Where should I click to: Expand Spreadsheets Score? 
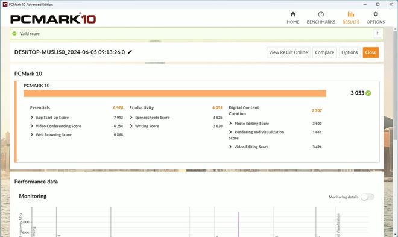click(131, 118)
